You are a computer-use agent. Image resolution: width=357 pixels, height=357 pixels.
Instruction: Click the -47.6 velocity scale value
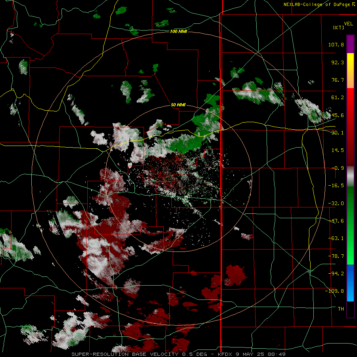[x=336, y=221]
